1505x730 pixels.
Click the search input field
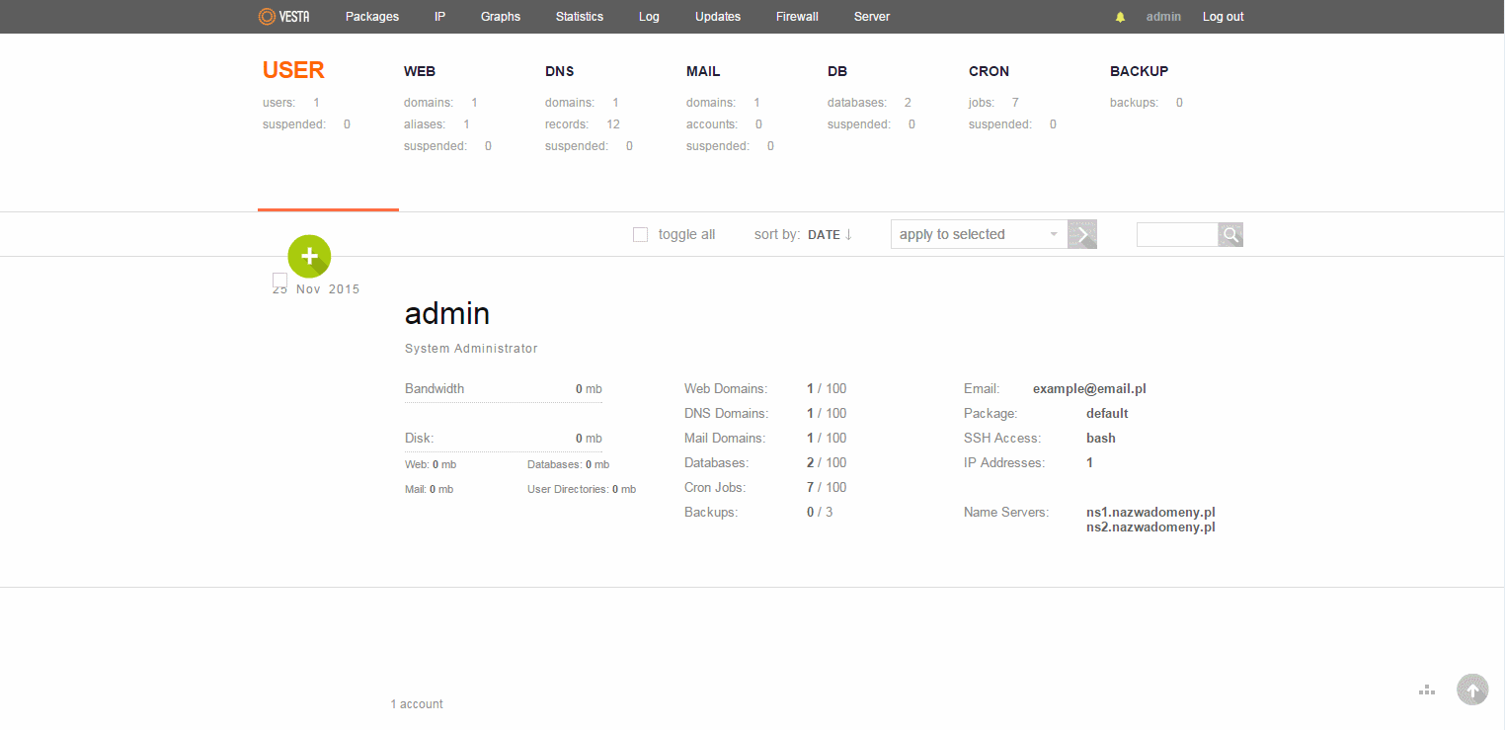click(x=1177, y=234)
